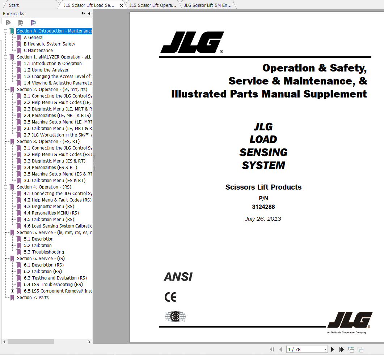Image resolution: width=384 pixels, height=355 pixels.
Task: Open bookmark 5.3 Troubleshooting
Action: (44, 252)
